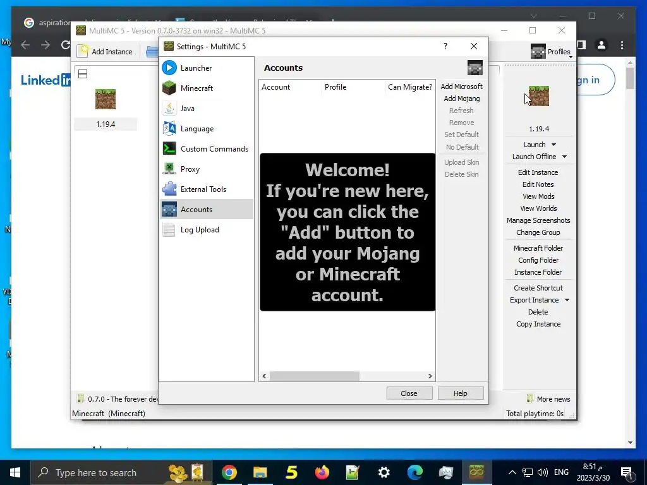The height and width of the screenshot is (485, 647).
Task: Open the Launcher settings page
Action: pos(207,68)
